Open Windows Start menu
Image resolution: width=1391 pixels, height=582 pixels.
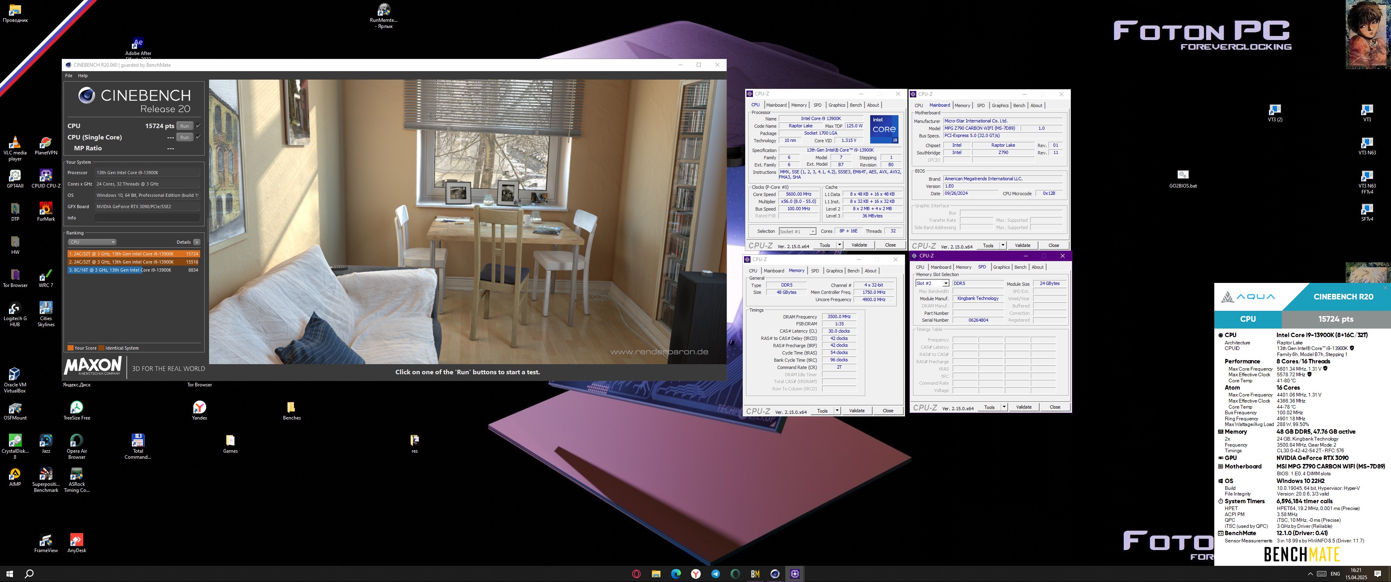[x=9, y=574]
